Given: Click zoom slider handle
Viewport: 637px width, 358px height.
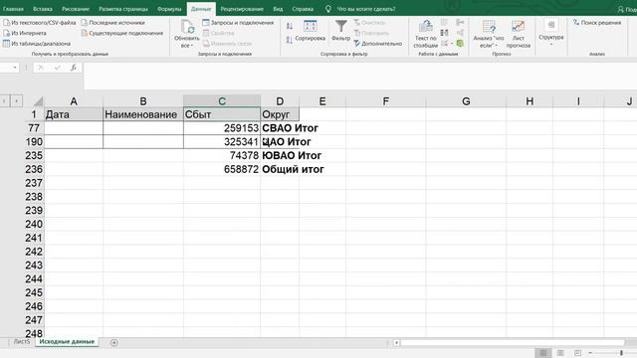Looking at the screenshot, I should click(x=621, y=353).
